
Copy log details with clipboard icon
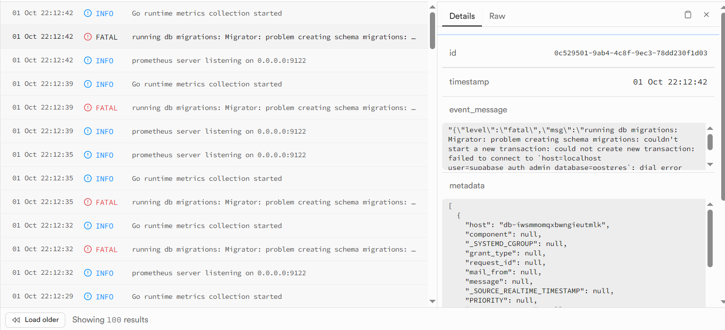tap(688, 15)
